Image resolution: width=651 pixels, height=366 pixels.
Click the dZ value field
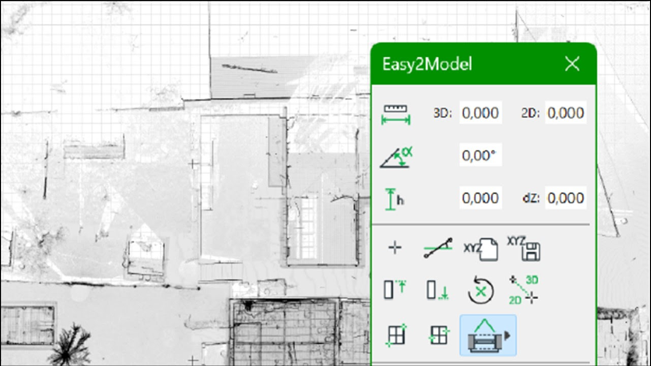(x=566, y=198)
